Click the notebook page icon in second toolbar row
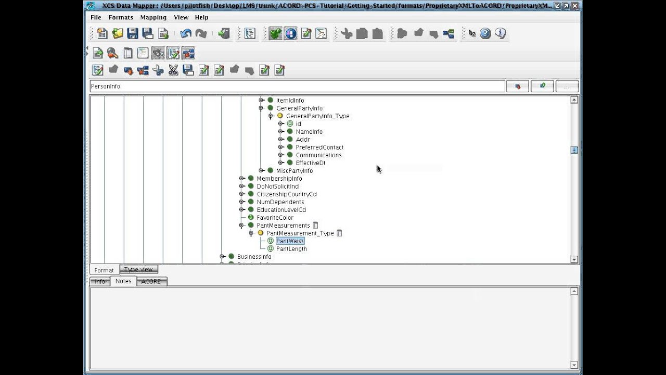The width and height of the screenshot is (666, 375). click(x=128, y=53)
